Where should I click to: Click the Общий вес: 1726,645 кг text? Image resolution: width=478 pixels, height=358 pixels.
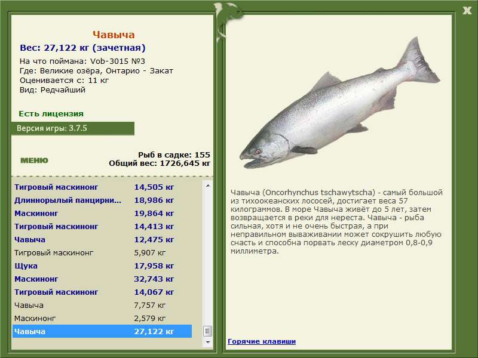tap(160, 163)
